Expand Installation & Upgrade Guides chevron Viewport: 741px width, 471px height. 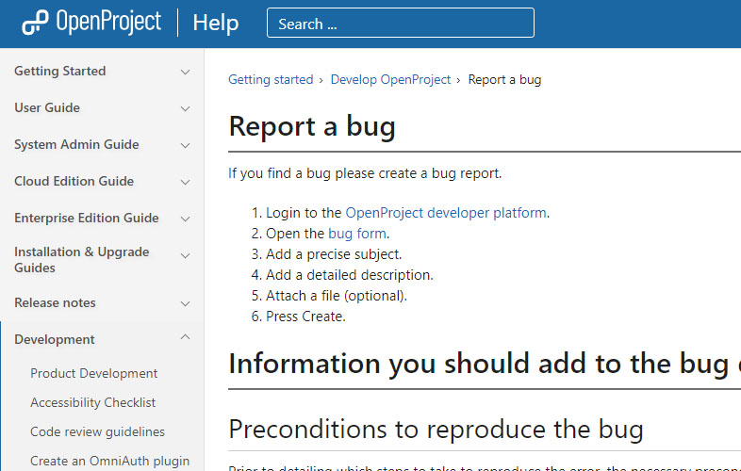[185, 255]
